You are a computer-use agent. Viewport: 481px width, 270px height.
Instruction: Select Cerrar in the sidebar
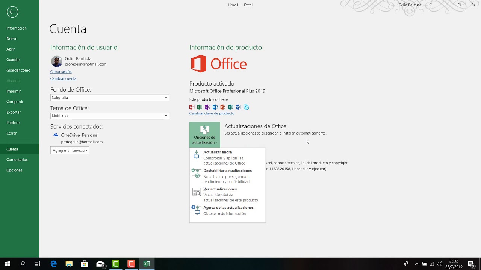pos(20,133)
